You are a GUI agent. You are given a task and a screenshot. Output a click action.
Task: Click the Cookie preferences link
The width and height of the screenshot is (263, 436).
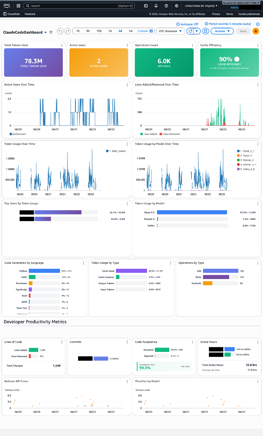[249, 14]
